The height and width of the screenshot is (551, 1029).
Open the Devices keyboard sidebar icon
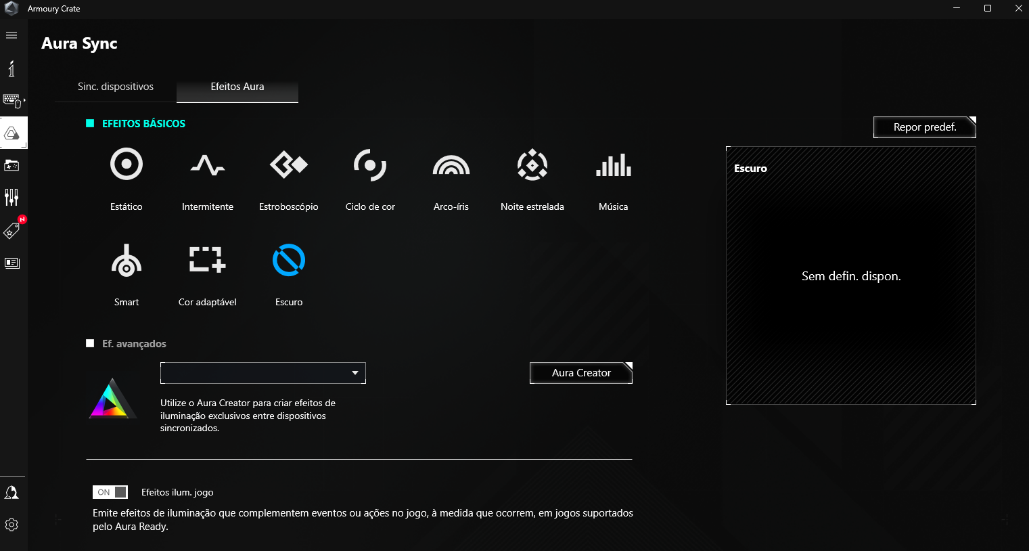12,101
